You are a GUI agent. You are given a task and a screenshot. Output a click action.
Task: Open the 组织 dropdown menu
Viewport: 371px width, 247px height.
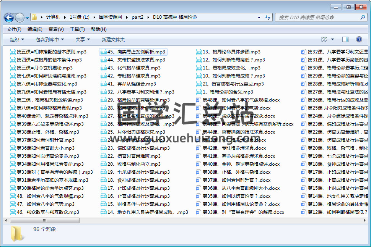pos(17,39)
